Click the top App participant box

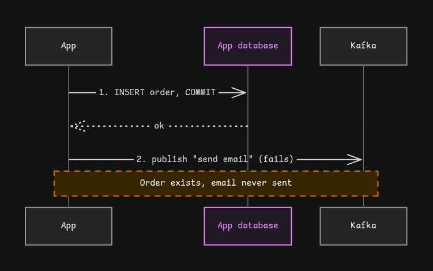69,46
